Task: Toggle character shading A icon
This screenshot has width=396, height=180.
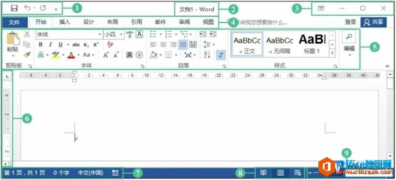Action: click(129, 55)
